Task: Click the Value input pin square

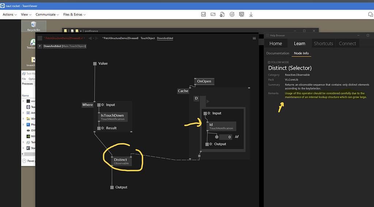Action: pos(95,64)
